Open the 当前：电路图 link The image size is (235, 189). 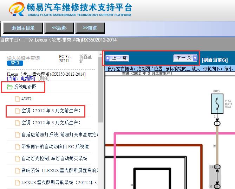(x=21, y=78)
